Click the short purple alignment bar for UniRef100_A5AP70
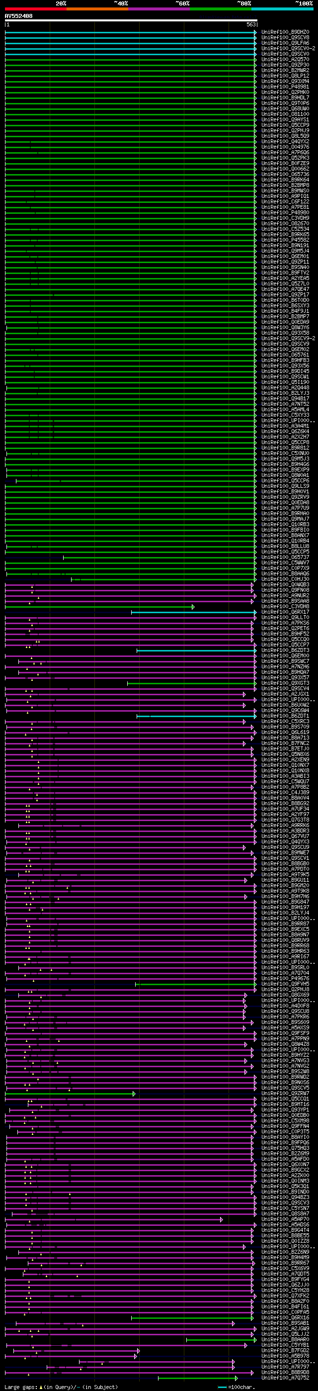Viewport: 318px width, 1391px height. tap(114, 1219)
